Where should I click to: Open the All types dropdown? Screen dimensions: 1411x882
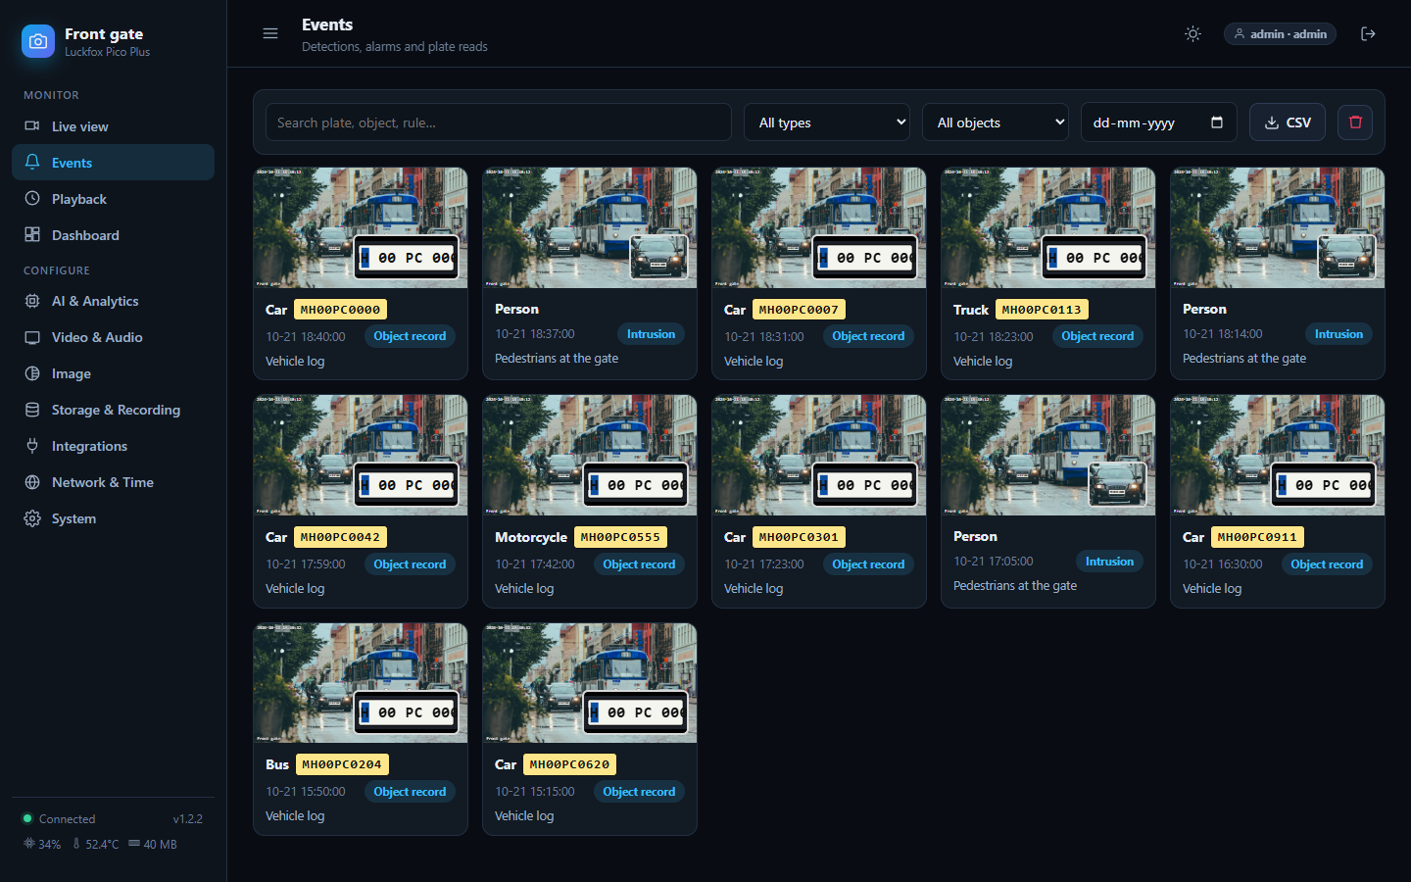(x=827, y=122)
